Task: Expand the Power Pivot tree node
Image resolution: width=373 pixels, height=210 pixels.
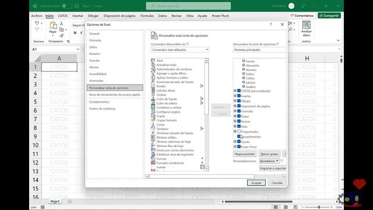Action: click(x=235, y=146)
